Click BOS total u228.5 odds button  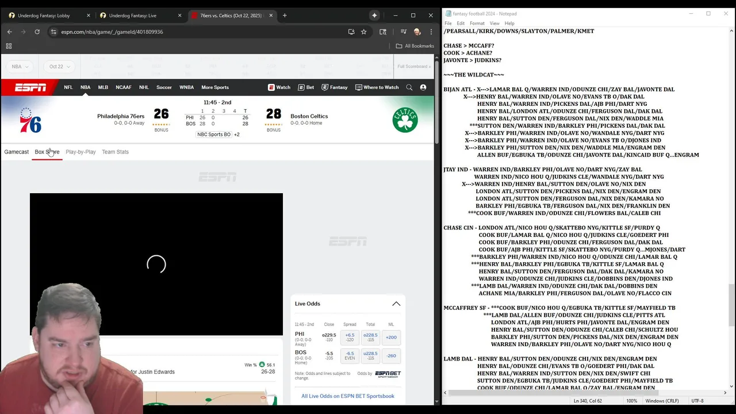370,355
